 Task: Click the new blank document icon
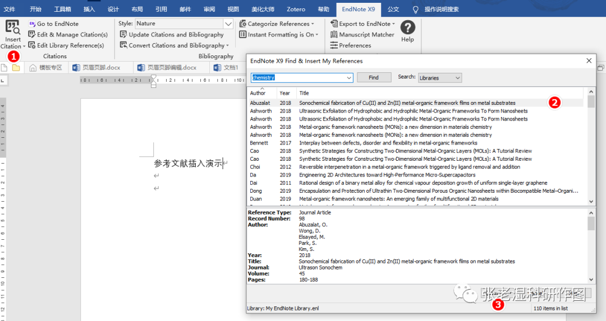point(4,68)
